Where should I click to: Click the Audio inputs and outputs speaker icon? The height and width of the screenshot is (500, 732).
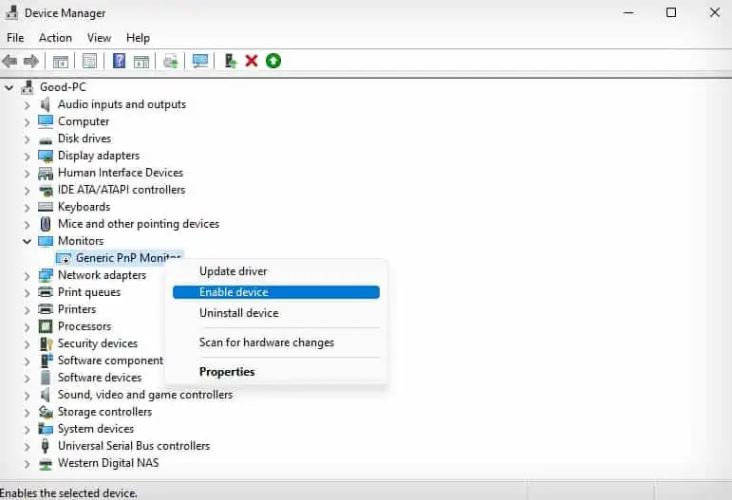pos(45,104)
